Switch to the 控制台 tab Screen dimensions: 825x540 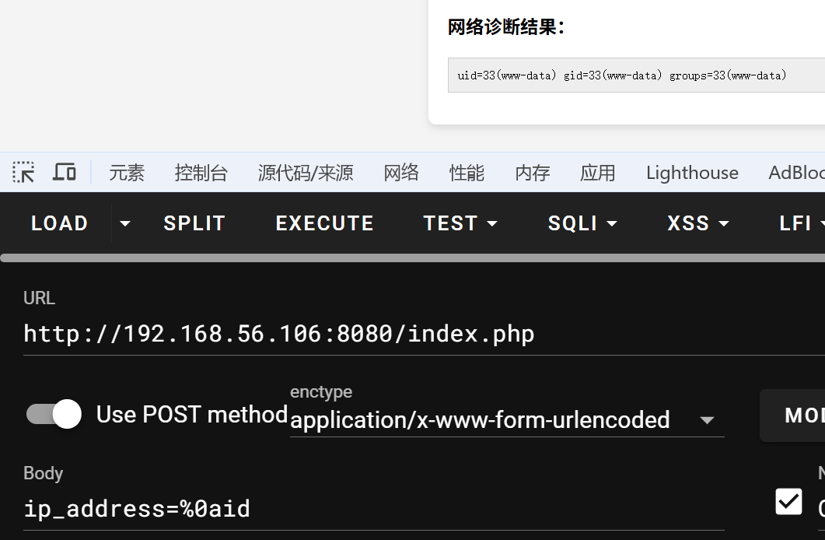pyautogui.click(x=201, y=173)
